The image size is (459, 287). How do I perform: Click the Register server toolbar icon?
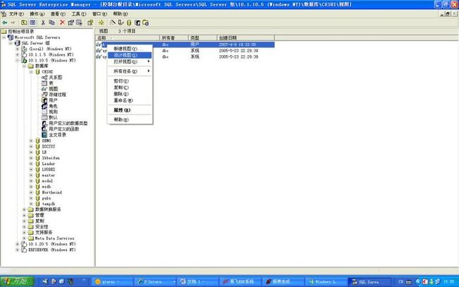tap(121, 23)
